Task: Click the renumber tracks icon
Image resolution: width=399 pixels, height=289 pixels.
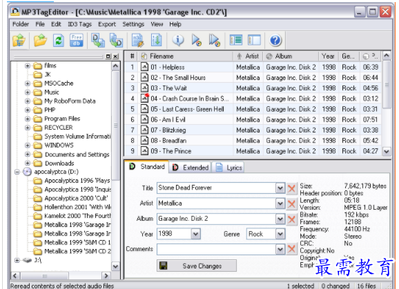Action: point(156,41)
